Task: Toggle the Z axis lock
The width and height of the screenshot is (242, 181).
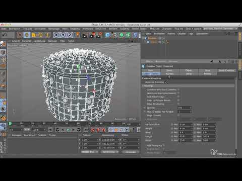Action: [x=70, y=35]
